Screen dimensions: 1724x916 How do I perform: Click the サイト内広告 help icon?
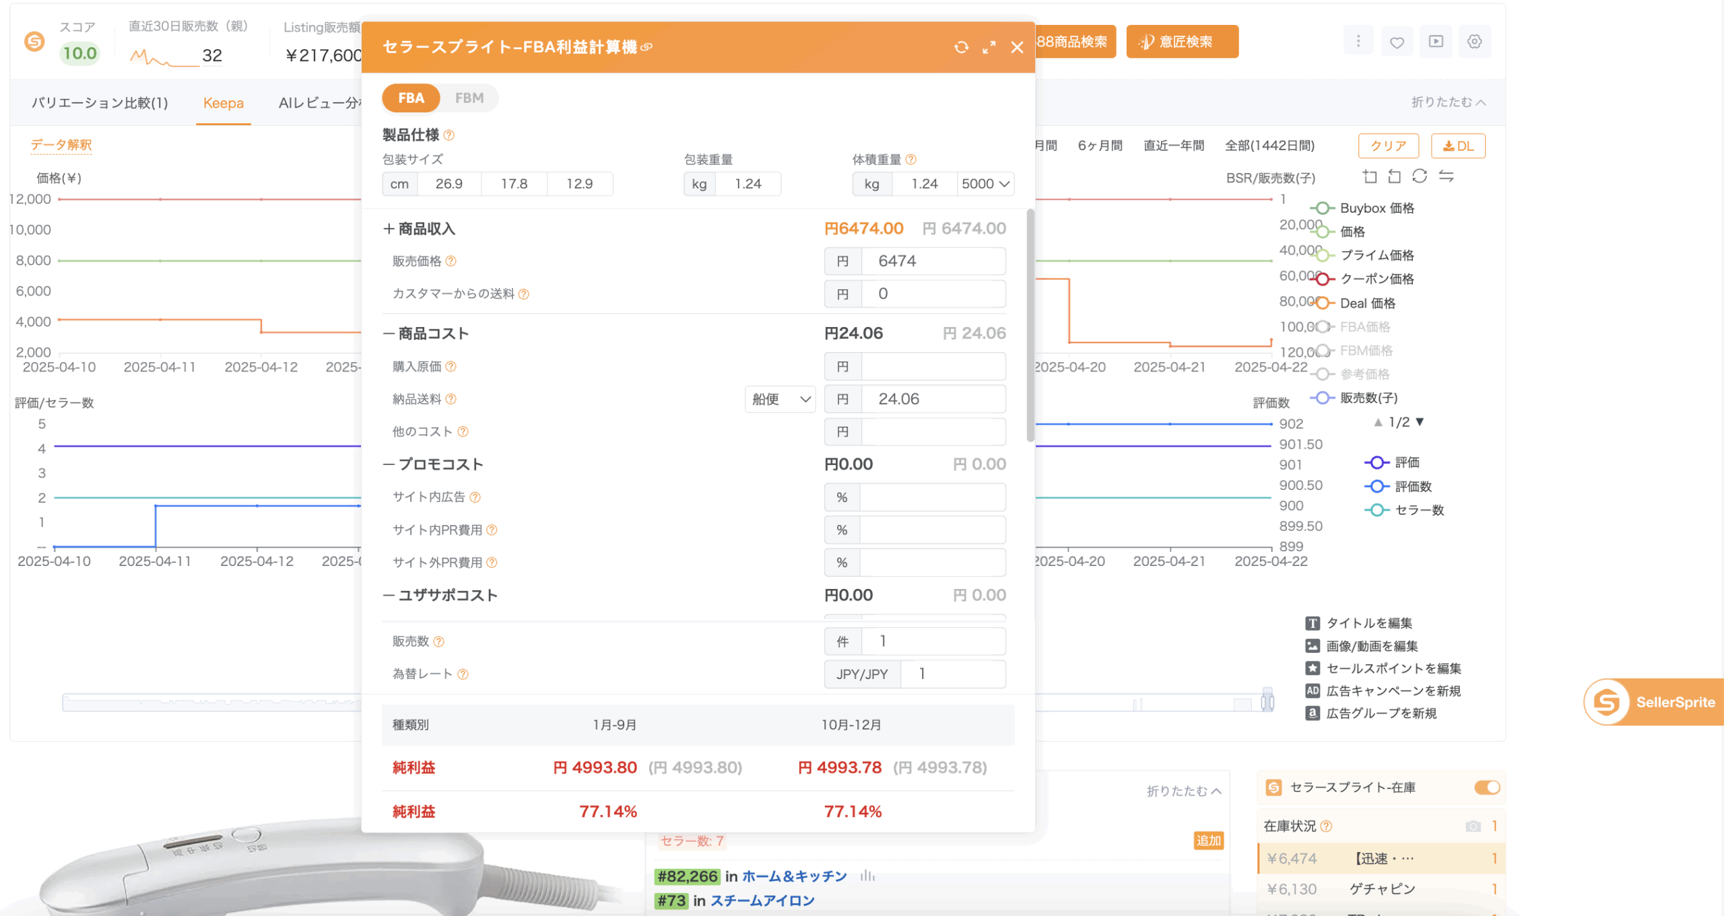(x=475, y=497)
